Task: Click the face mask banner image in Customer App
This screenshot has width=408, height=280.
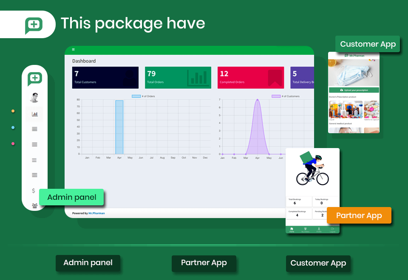Action: 354,73
